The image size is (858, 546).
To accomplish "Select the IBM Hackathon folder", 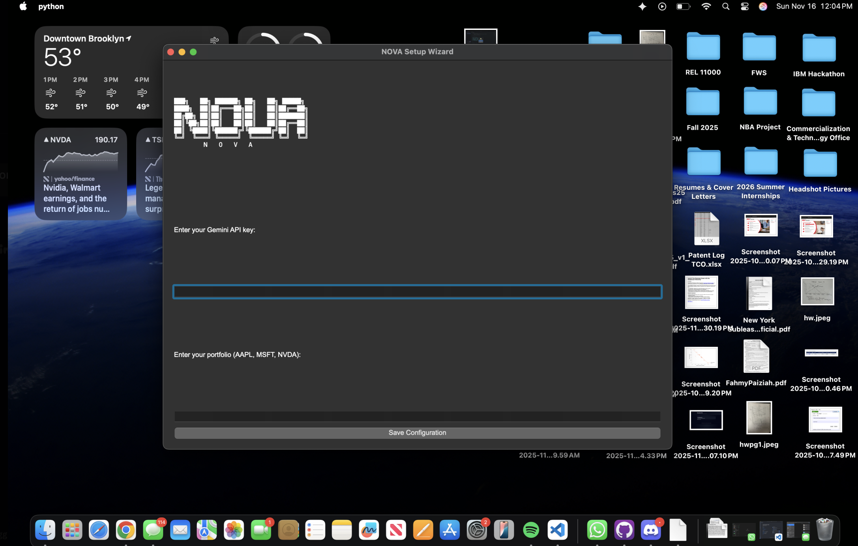I will pyautogui.click(x=819, y=48).
